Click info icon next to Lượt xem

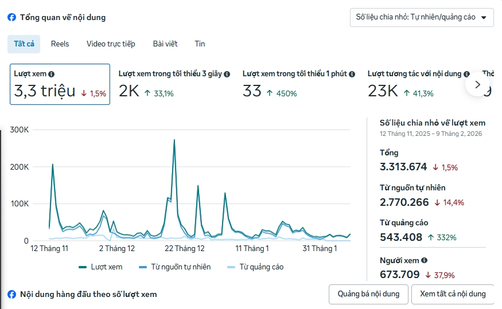(52, 74)
